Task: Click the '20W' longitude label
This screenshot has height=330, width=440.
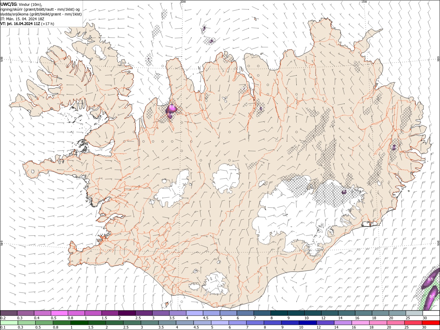Action: point(183,2)
